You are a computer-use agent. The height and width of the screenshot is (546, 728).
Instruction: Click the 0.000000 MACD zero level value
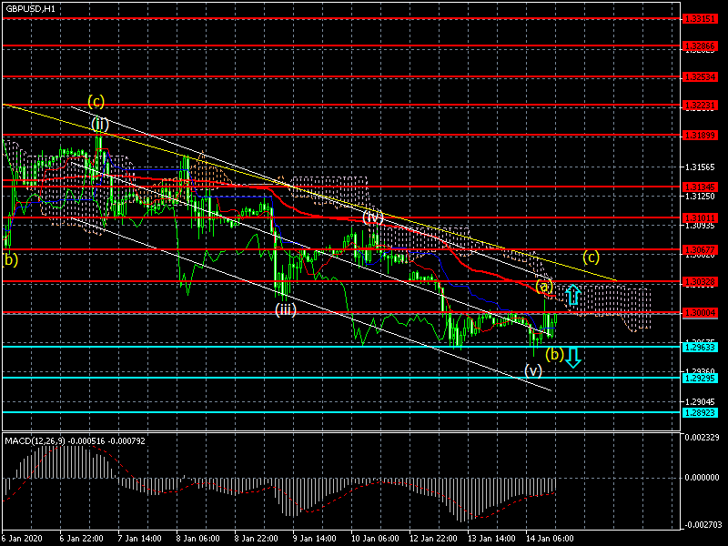click(x=702, y=478)
